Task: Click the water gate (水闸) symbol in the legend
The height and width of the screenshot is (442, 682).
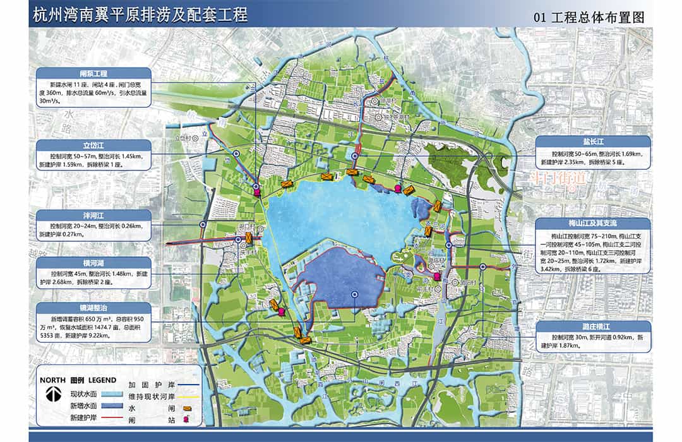Action: (x=187, y=409)
